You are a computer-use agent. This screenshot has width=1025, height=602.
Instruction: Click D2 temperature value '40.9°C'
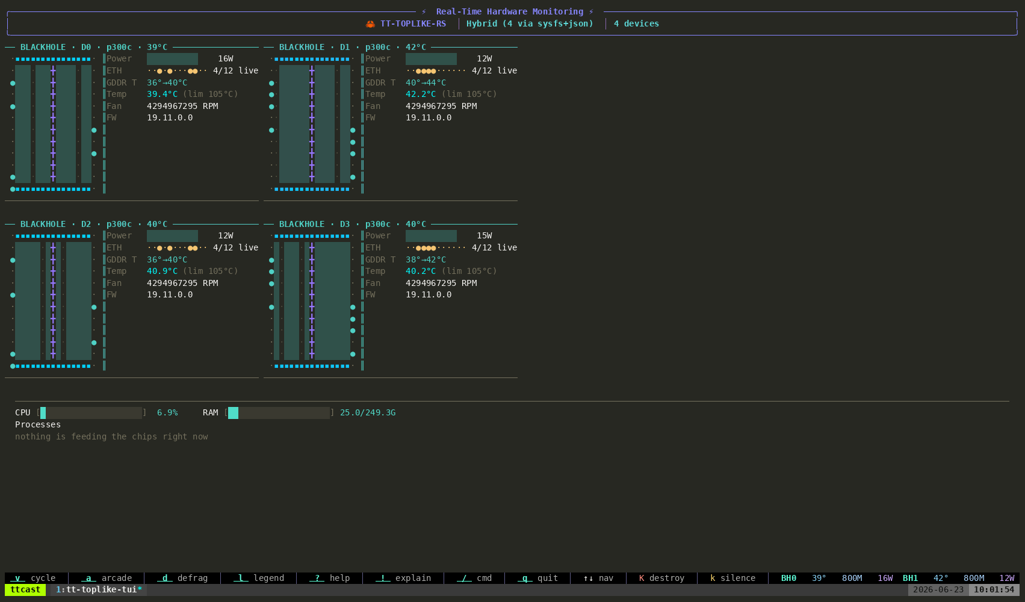[163, 272]
